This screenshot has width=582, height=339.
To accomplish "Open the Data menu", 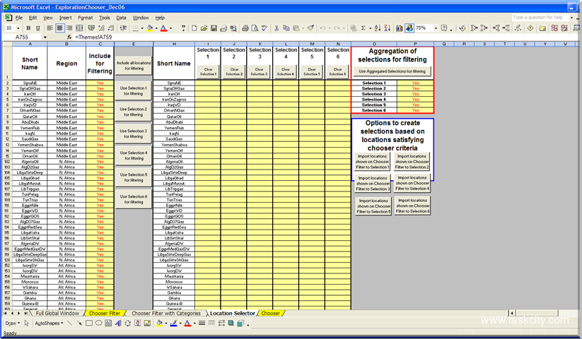I will click(x=121, y=17).
